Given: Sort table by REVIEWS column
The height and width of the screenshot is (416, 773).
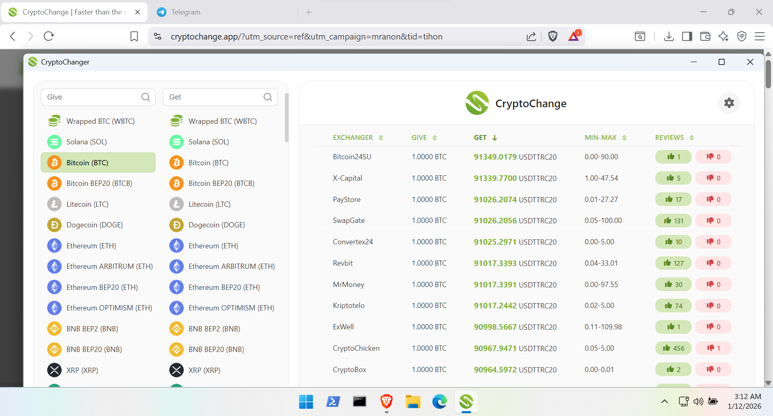Looking at the screenshot, I should tap(674, 137).
